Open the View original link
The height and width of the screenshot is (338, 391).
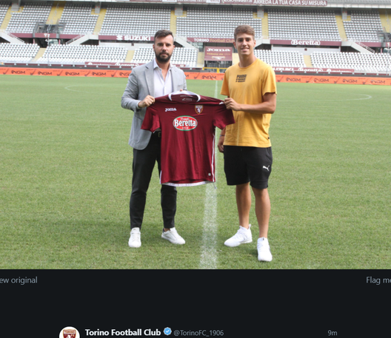[x=18, y=280]
